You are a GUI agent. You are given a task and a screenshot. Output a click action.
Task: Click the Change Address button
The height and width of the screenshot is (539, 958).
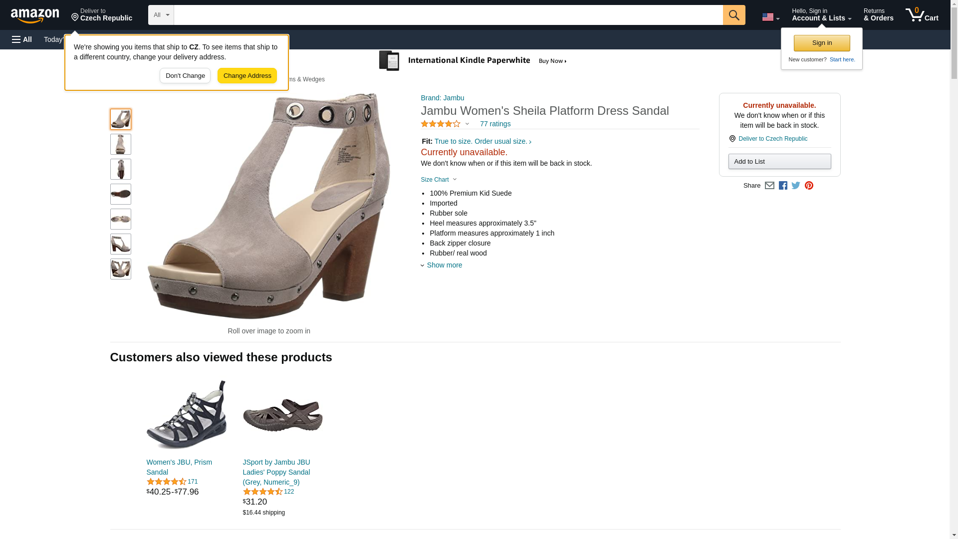click(x=247, y=76)
